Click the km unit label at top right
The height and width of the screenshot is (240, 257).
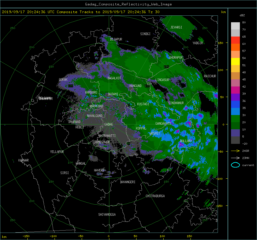tap(223, 12)
